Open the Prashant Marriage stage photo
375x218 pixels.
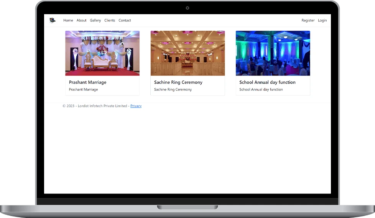tap(102, 53)
